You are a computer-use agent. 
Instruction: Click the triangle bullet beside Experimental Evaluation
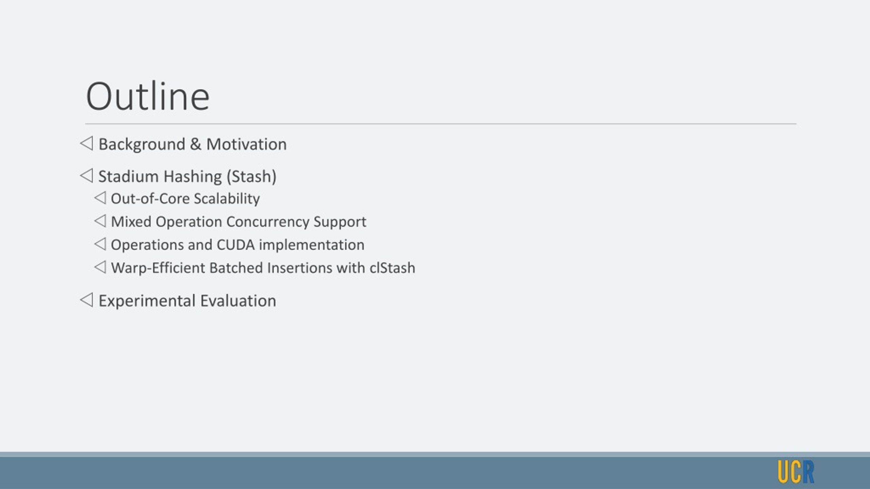86,300
